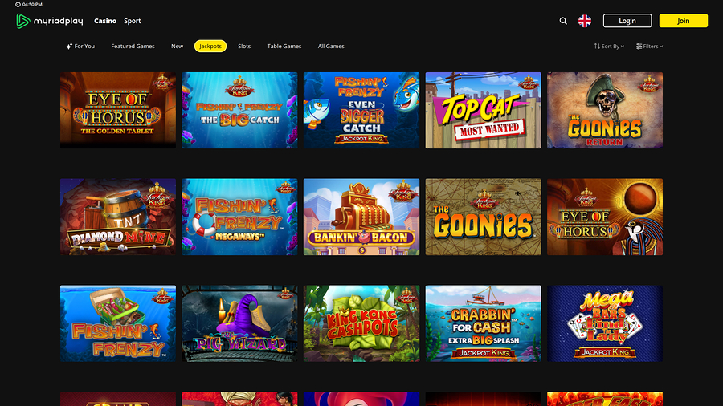
Task: Play the Bankin' Bacon game
Action: pos(361,217)
